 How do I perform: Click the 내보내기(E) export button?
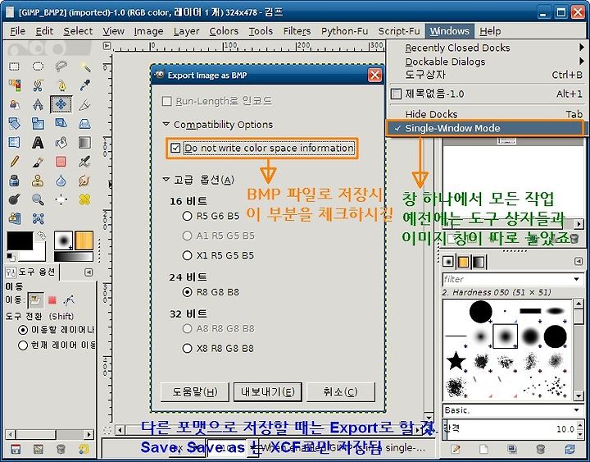pyautogui.click(x=267, y=392)
